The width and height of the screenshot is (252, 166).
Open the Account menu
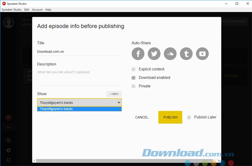[x=37, y=9]
